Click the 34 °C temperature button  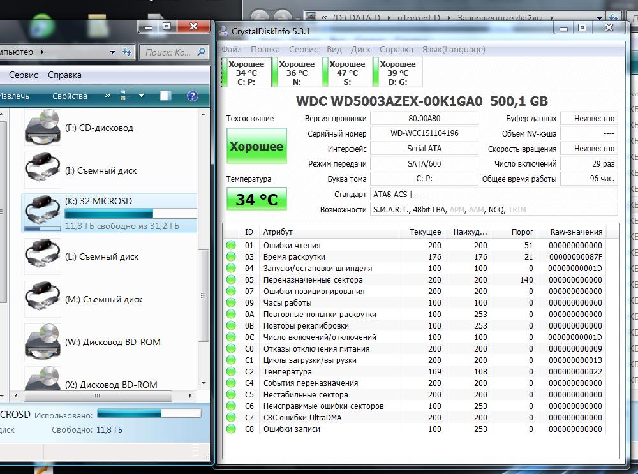click(x=256, y=199)
